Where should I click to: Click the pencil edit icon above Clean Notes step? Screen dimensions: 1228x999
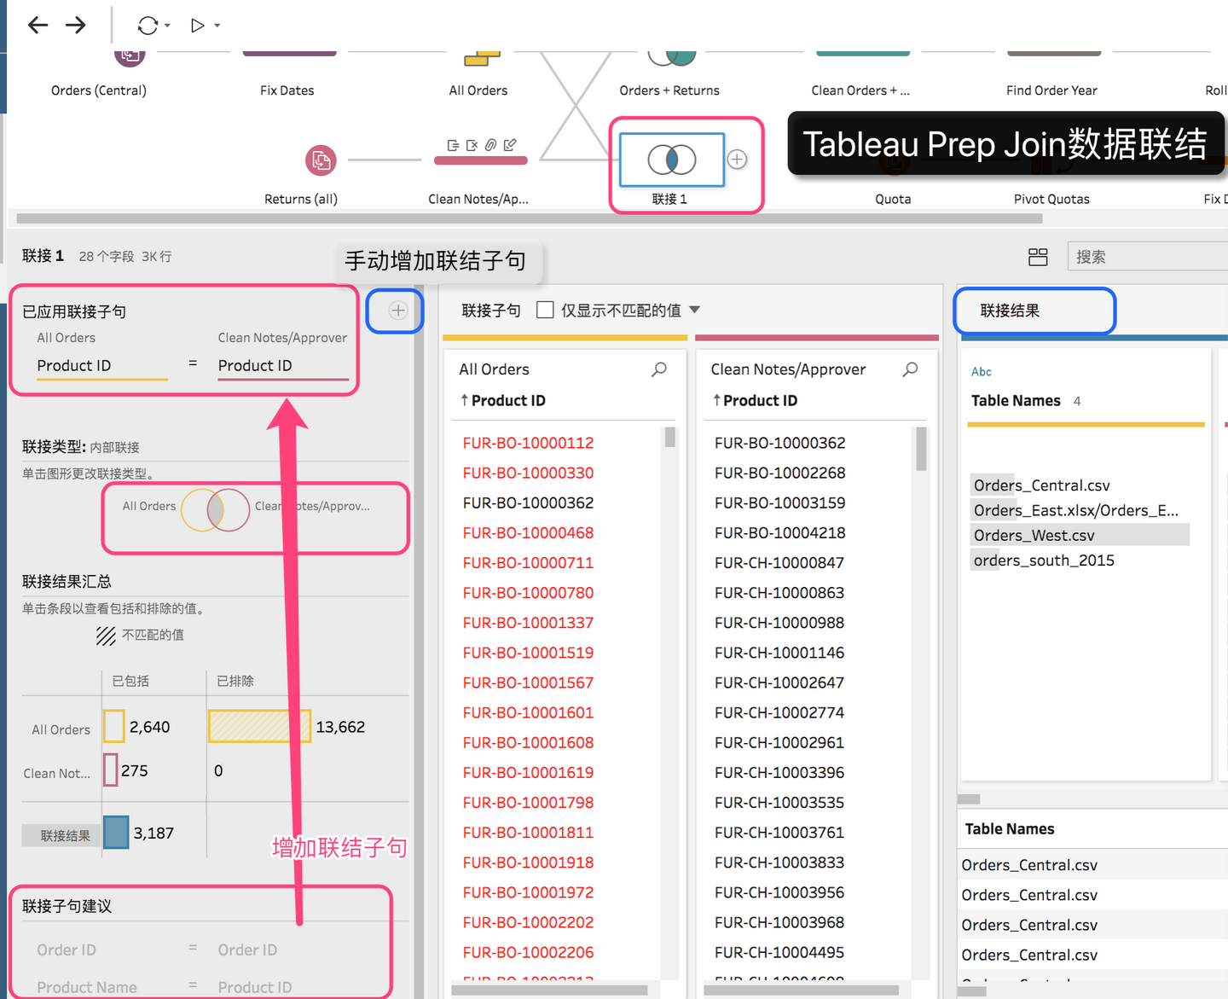coord(509,145)
